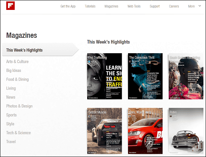Open the End Trafficking magazine cover
The image size is (206, 157).
(104, 76)
